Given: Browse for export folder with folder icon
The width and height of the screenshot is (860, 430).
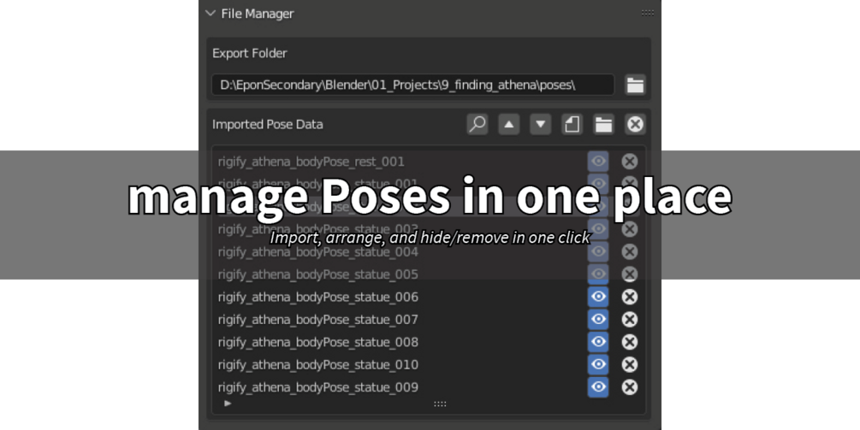Looking at the screenshot, I should 635,85.
